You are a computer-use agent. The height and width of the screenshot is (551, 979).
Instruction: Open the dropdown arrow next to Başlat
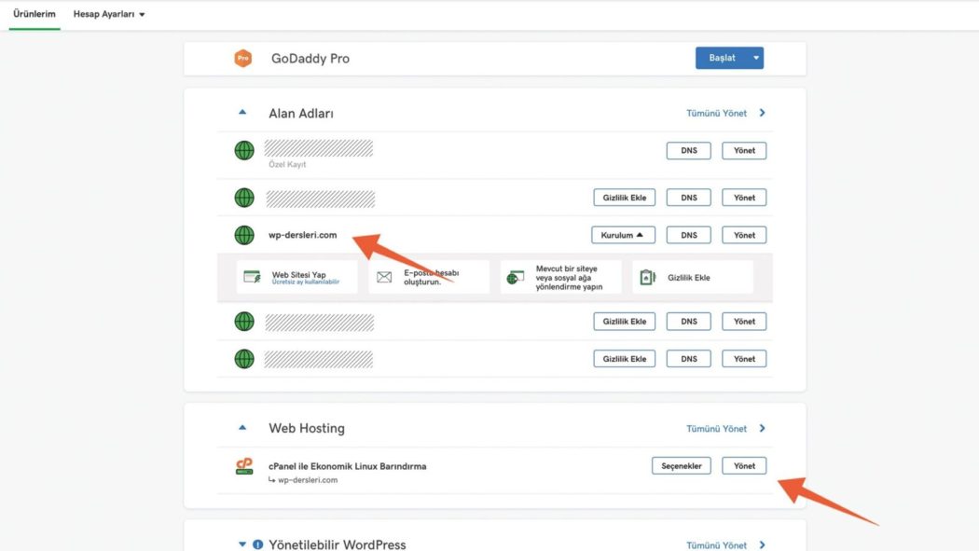pyautogui.click(x=756, y=58)
